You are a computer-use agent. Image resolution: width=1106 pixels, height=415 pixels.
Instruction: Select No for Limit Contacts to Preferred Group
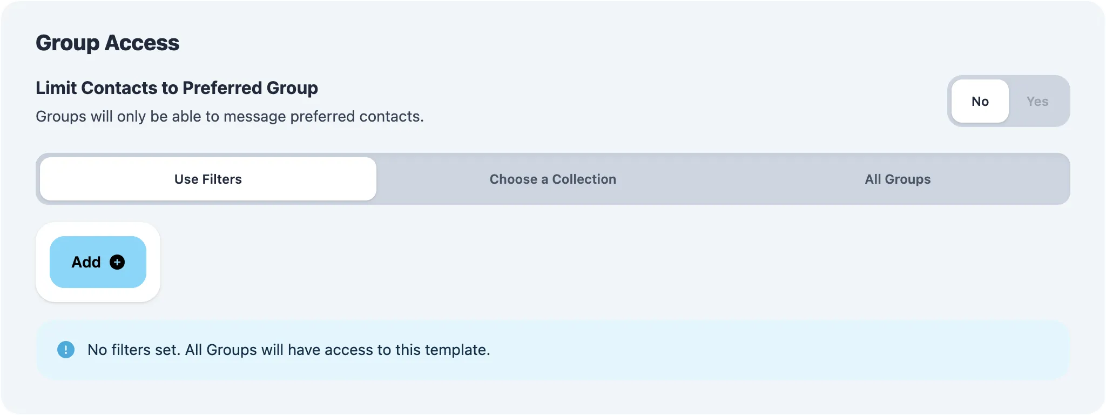click(x=980, y=101)
